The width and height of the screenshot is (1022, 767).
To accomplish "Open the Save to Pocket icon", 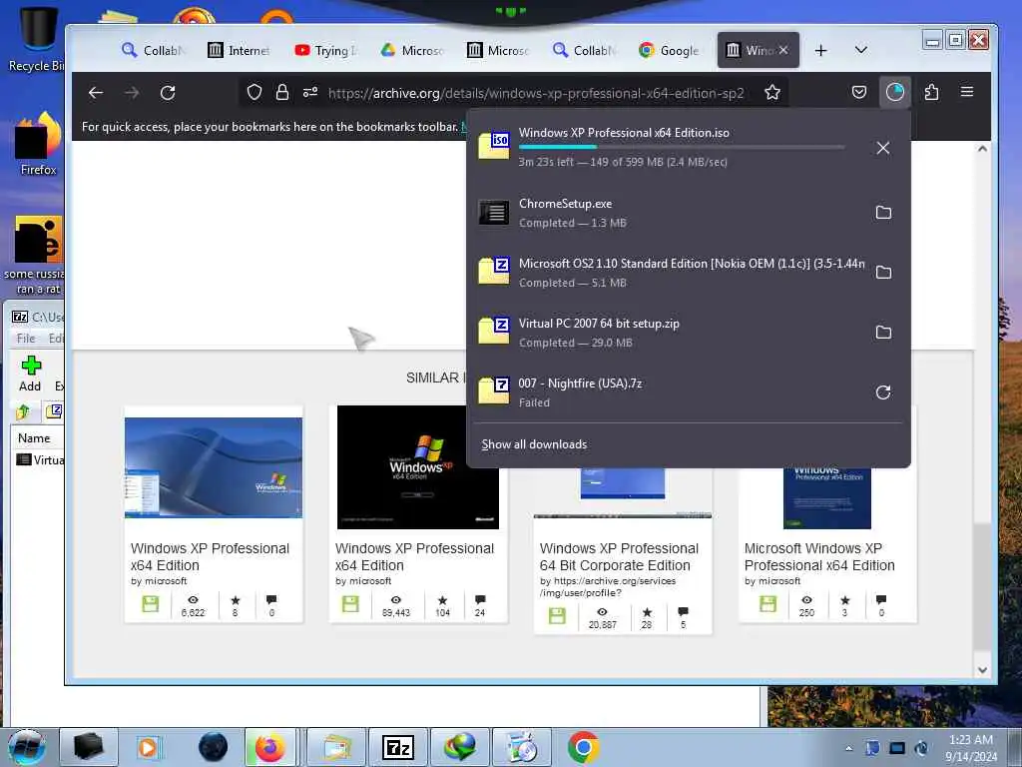I will 859,93.
